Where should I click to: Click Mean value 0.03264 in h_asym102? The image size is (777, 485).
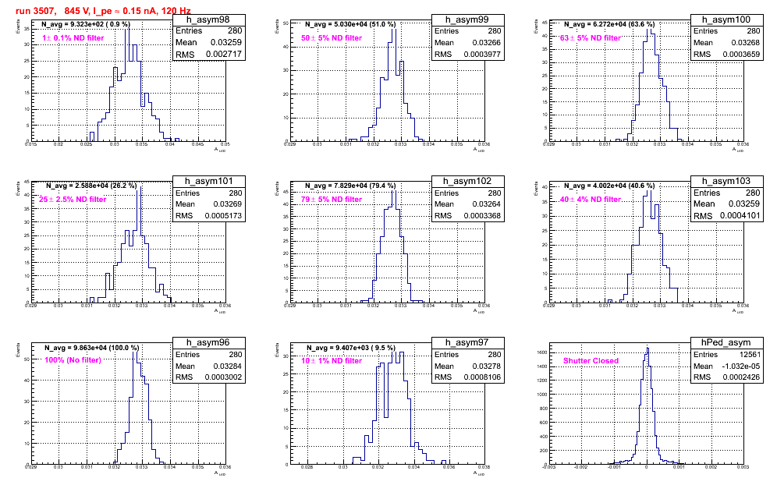(x=487, y=204)
